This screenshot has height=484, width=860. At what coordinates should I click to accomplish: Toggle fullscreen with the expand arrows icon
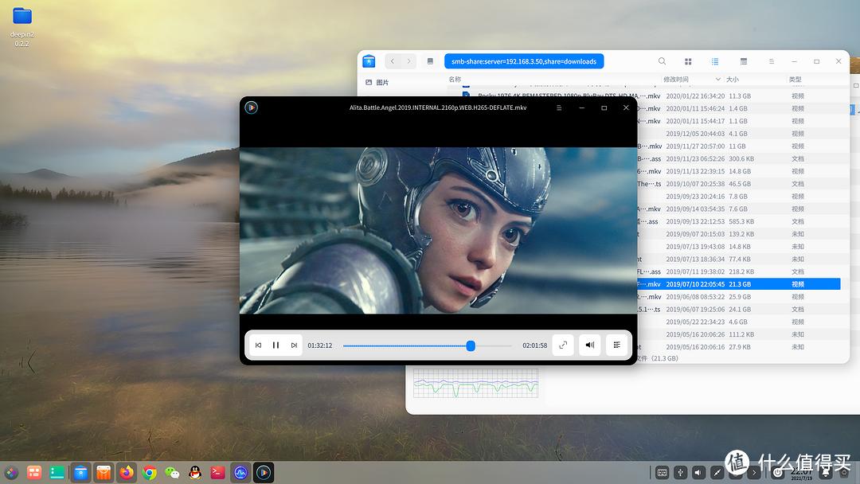563,345
